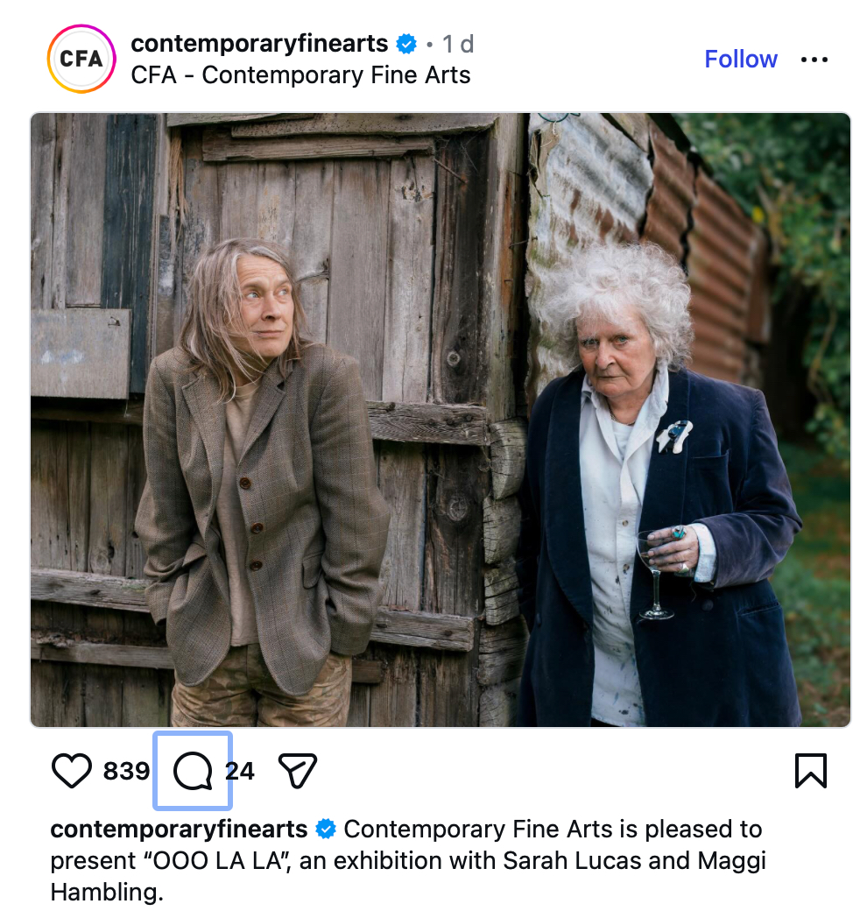
Task: Open the CFA - Contemporary Fine Arts subtitle link
Action: pyautogui.click(x=301, y=75)
